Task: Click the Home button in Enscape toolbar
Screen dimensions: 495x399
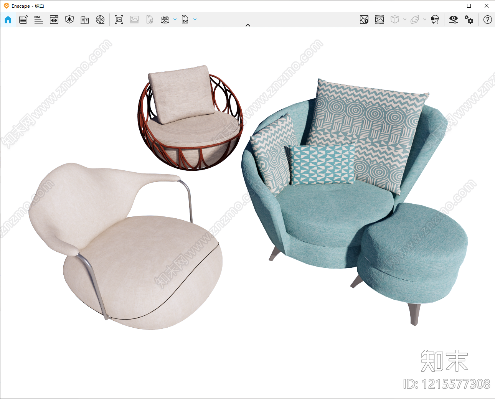Action: click(x=8, y=20)
